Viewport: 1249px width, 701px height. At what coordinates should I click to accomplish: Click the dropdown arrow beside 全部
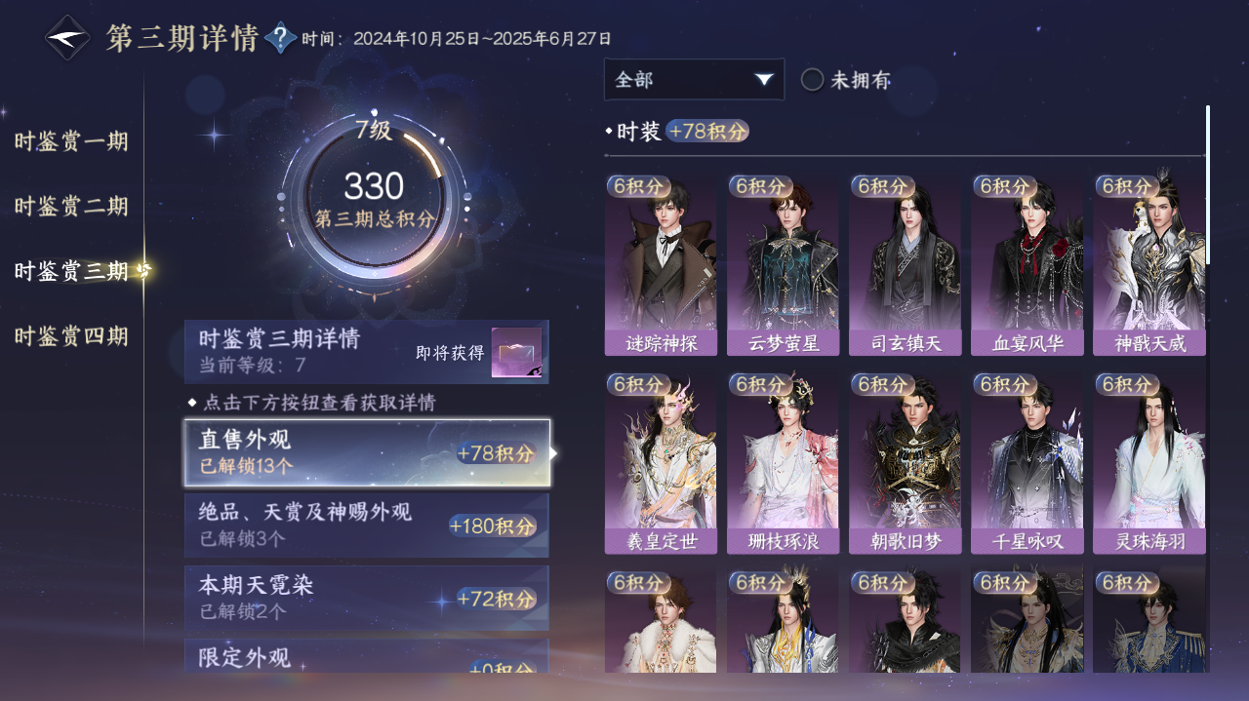click(x=764, y=80)
